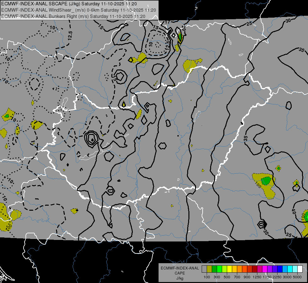308x283 pixels.
Task: Pick the white swatch in CAPE legend
Action: [x=300, y=269]
